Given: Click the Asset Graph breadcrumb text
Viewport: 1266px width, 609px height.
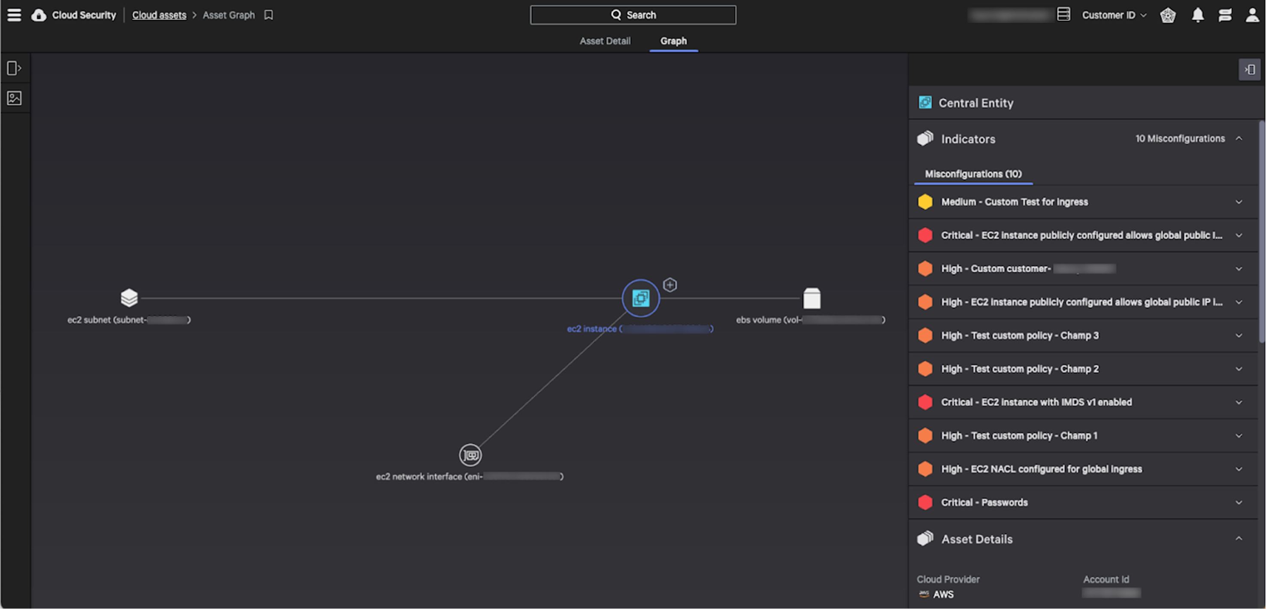Looking at the screenshot, I should click(x=229, y=15).
